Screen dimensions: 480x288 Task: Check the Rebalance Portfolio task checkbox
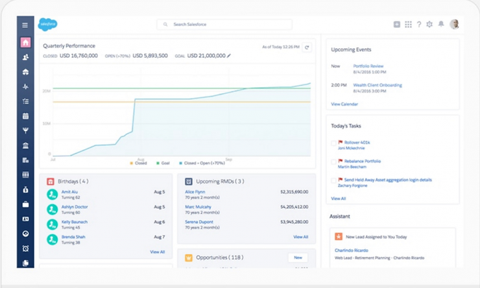333,162
